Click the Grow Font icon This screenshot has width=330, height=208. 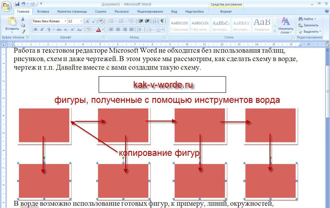point(87,21)
